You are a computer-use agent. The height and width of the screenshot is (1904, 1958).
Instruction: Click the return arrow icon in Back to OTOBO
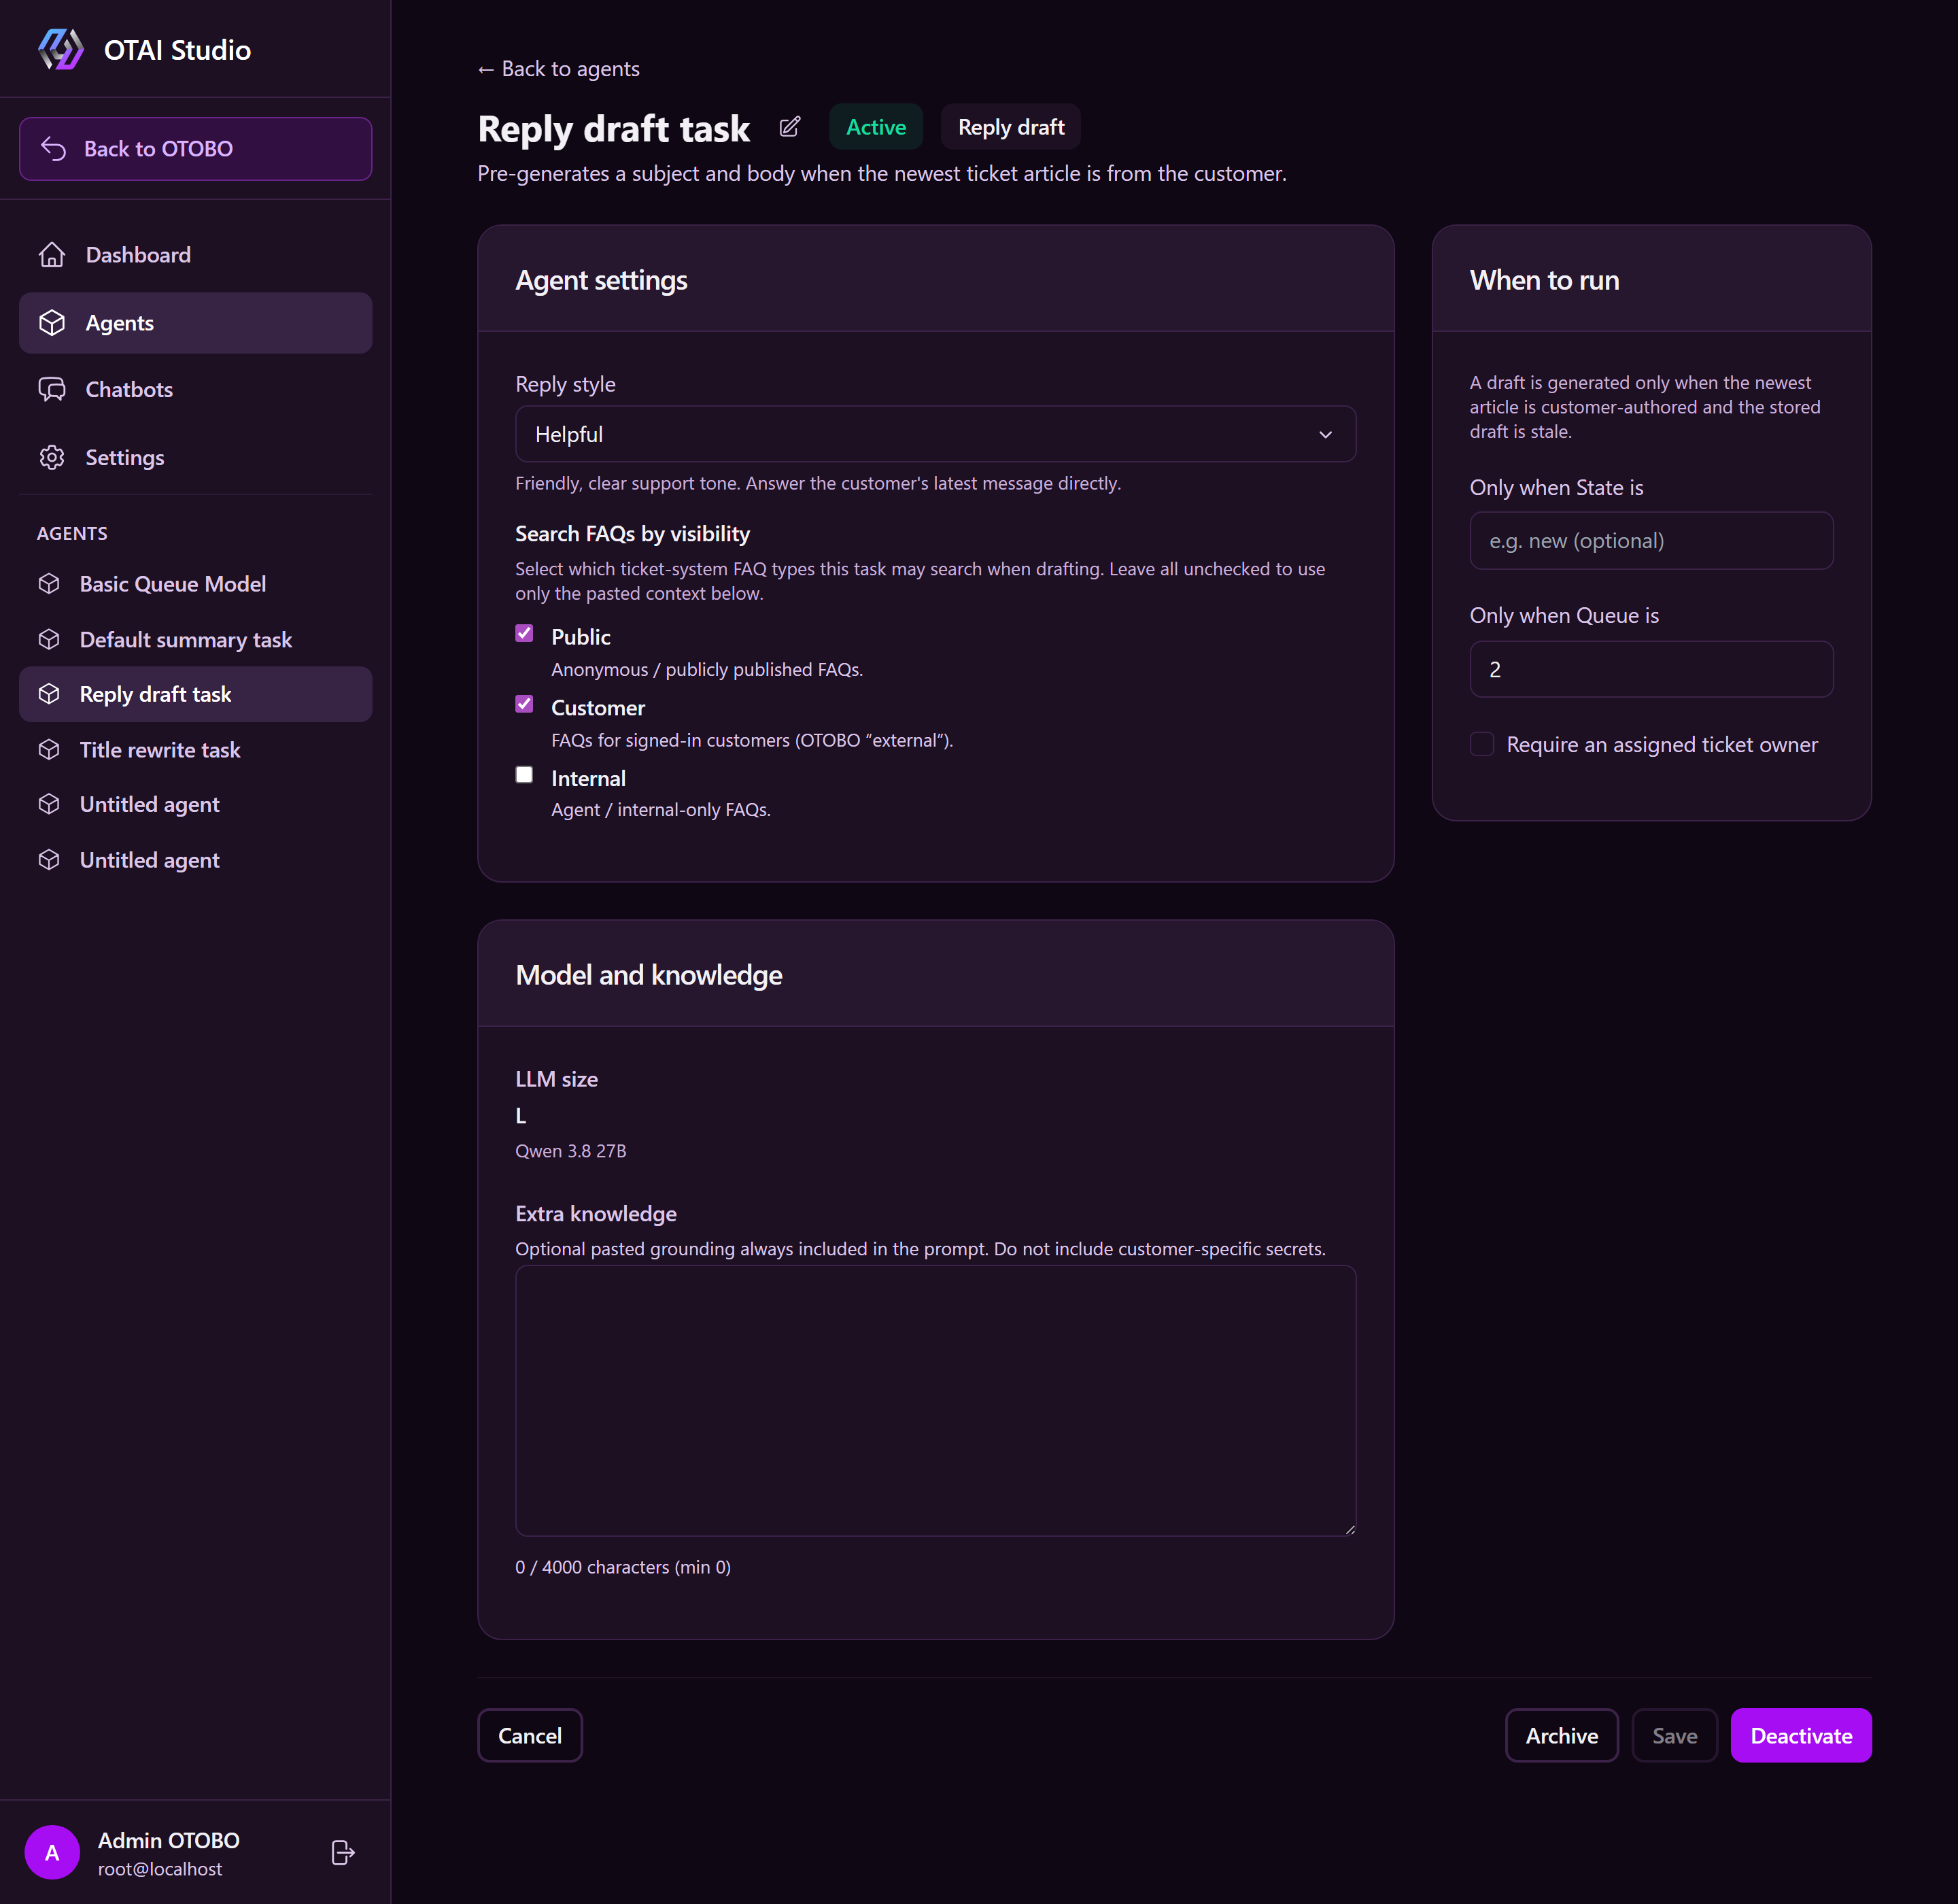53,149
